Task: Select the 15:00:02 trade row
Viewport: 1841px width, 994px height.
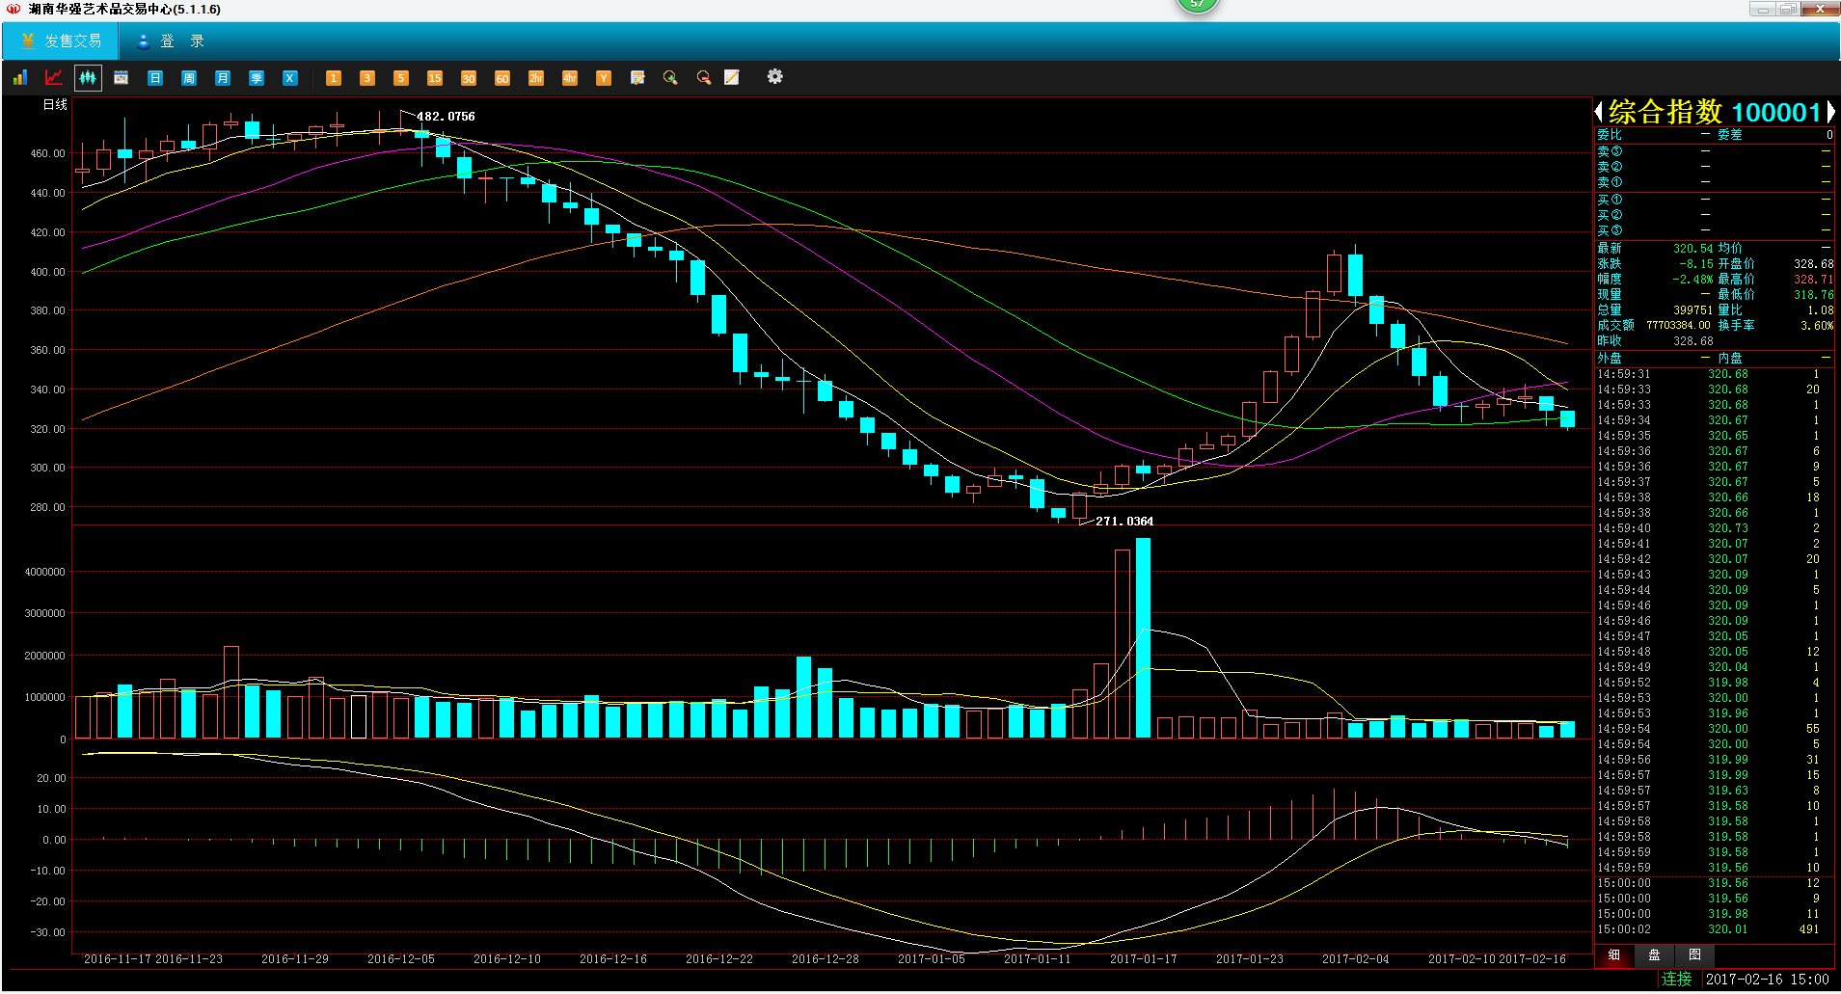Action: point(1714,929)
